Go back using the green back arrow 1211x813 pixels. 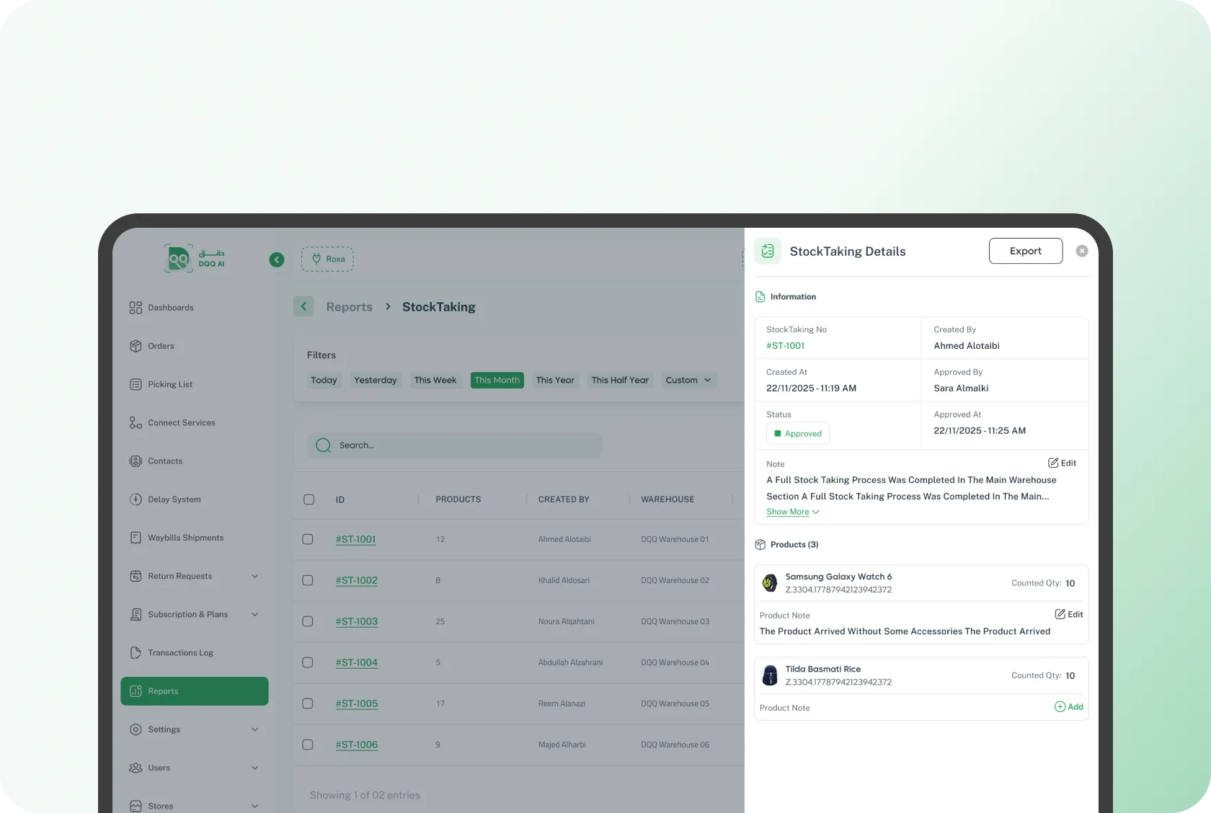click(x=303, y=307)
